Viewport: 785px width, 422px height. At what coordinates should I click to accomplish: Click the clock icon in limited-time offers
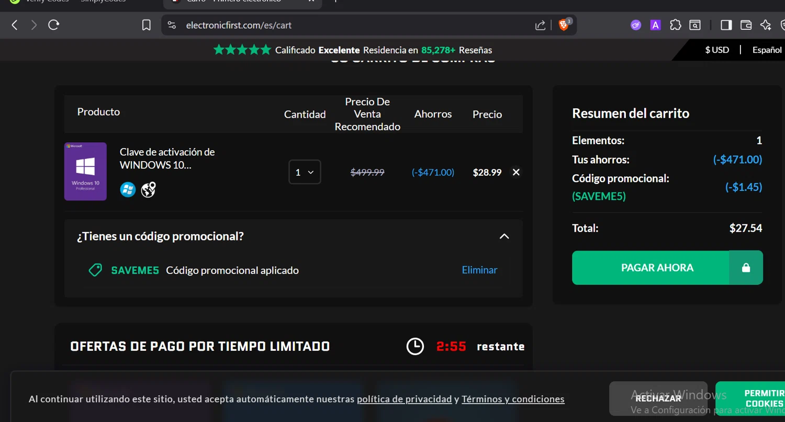pos(415,346)
